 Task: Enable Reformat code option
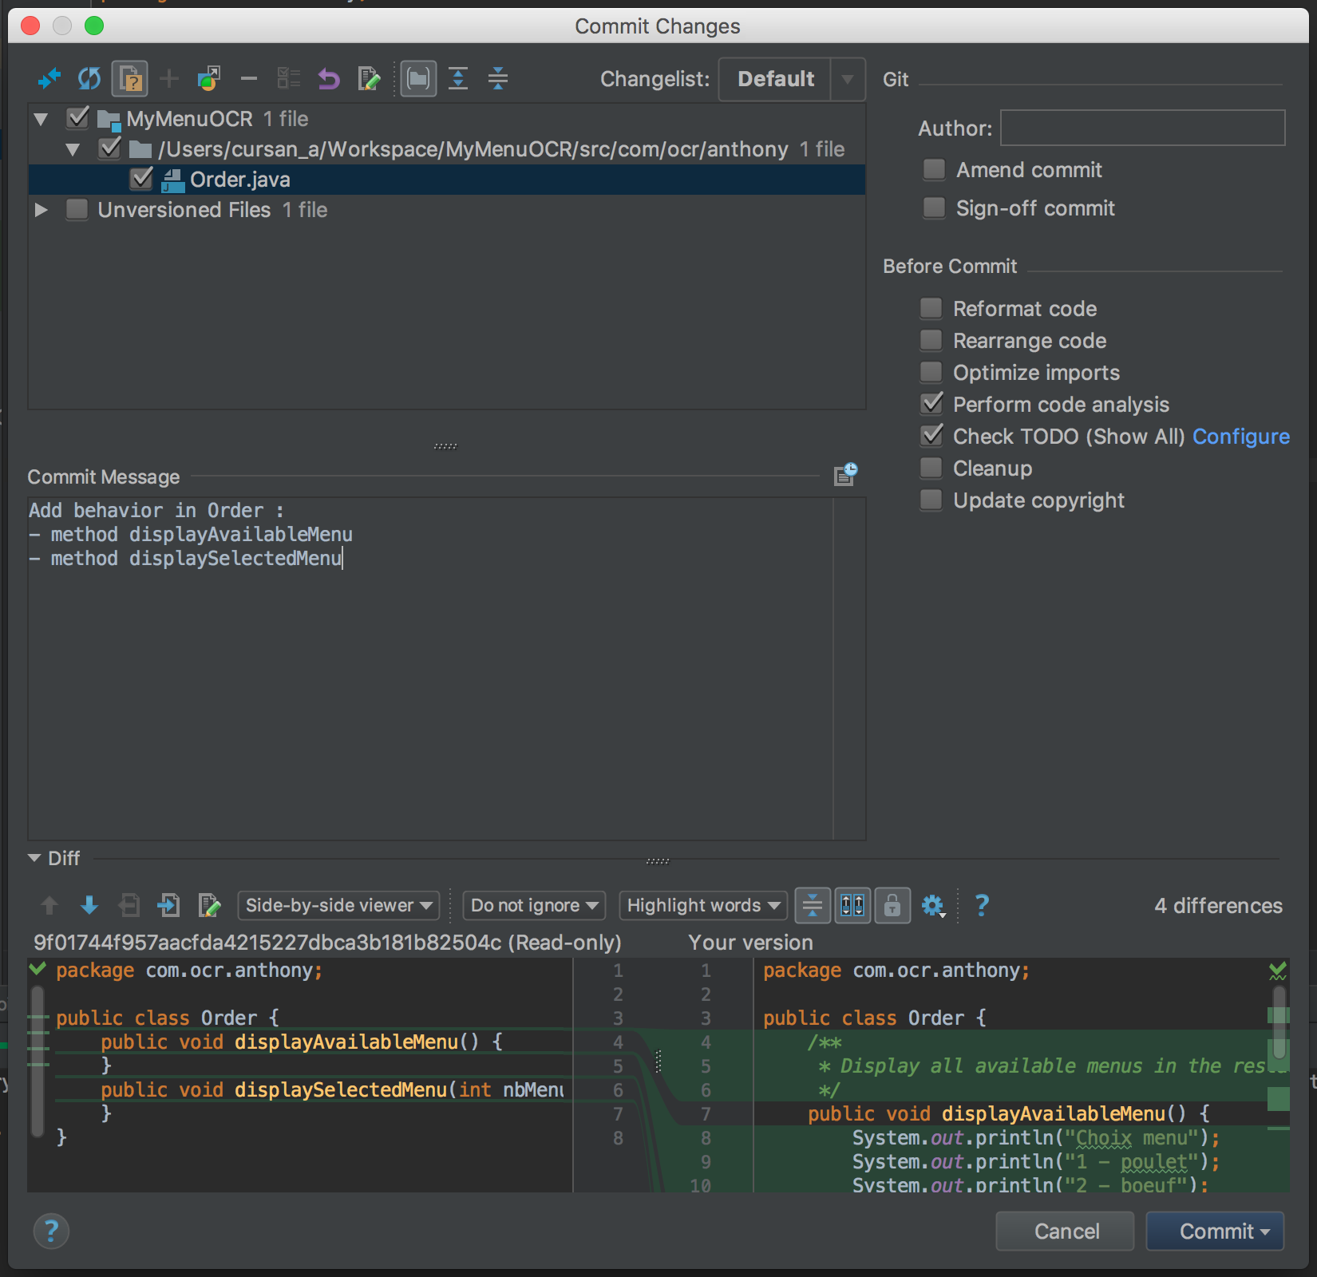931,308
